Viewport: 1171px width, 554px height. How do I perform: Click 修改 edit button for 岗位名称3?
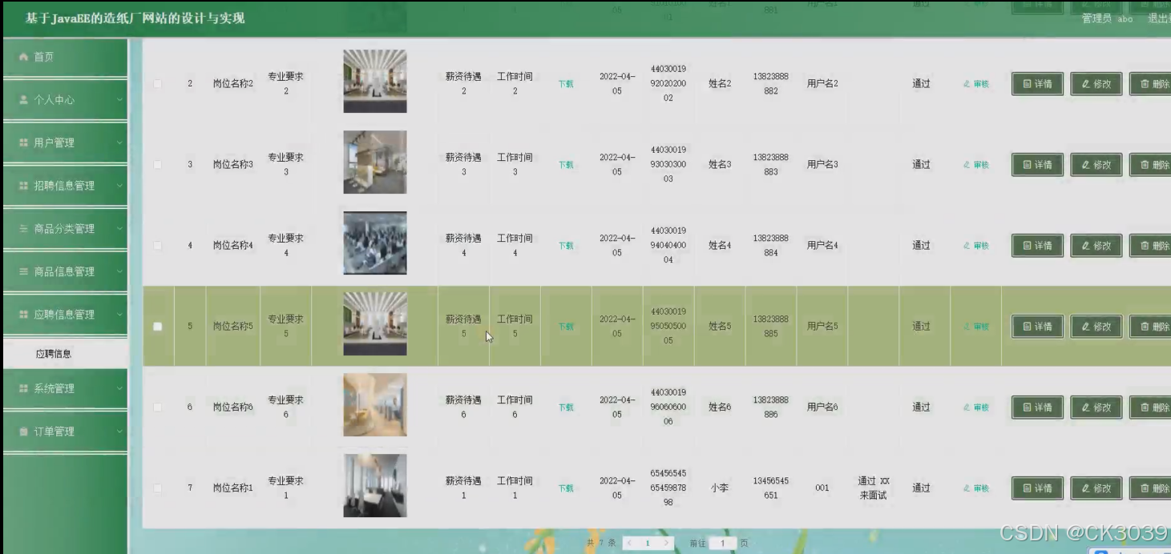[x=1096, y=165]
